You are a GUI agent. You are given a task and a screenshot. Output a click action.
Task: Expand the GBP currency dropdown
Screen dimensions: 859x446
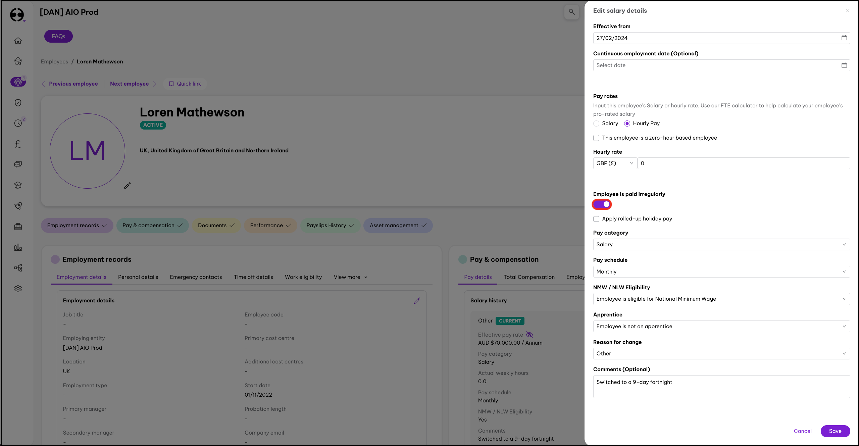click(615, 163)
